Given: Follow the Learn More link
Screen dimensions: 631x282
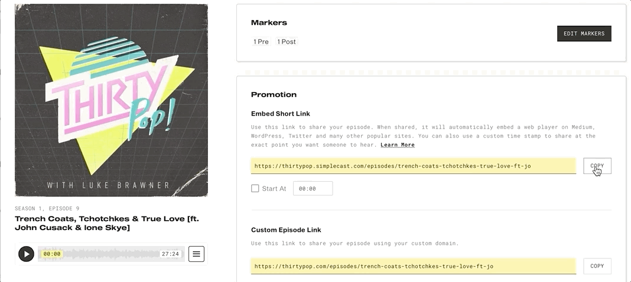Looking at the screenshot, I should pos(398,145).
